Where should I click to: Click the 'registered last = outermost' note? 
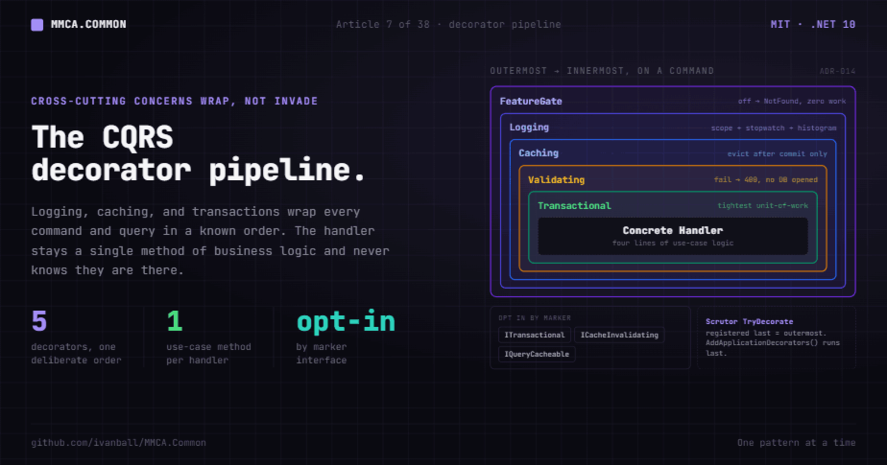click(x=766, y=333)
